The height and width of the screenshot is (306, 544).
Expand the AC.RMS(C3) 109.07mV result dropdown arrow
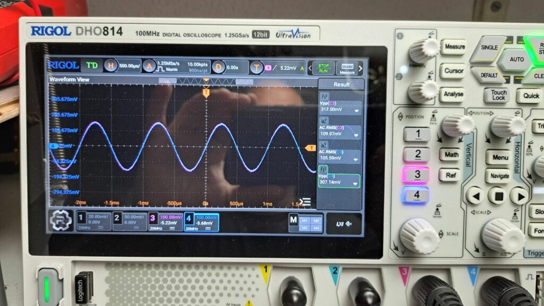[x=356, y=135]
